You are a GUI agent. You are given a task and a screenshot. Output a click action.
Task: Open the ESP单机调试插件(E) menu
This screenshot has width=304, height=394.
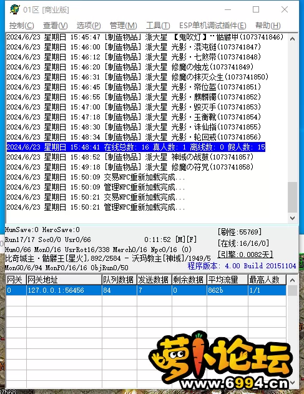213,26
